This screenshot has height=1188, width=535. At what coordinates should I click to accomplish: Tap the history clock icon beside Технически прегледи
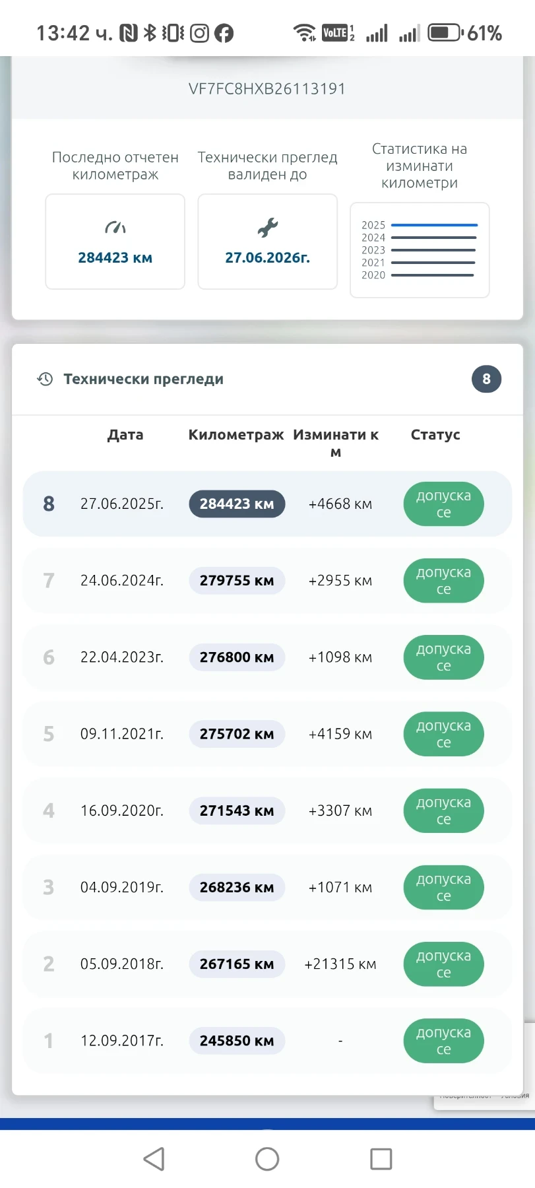click(x=45, y=379)
